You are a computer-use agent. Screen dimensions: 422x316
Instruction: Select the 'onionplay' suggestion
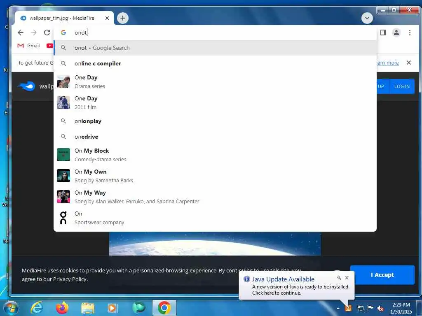(x=215, y=121)
